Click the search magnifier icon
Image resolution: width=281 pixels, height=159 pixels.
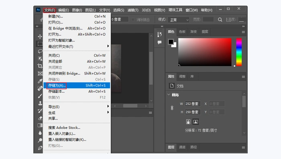(x=220, y=20)
